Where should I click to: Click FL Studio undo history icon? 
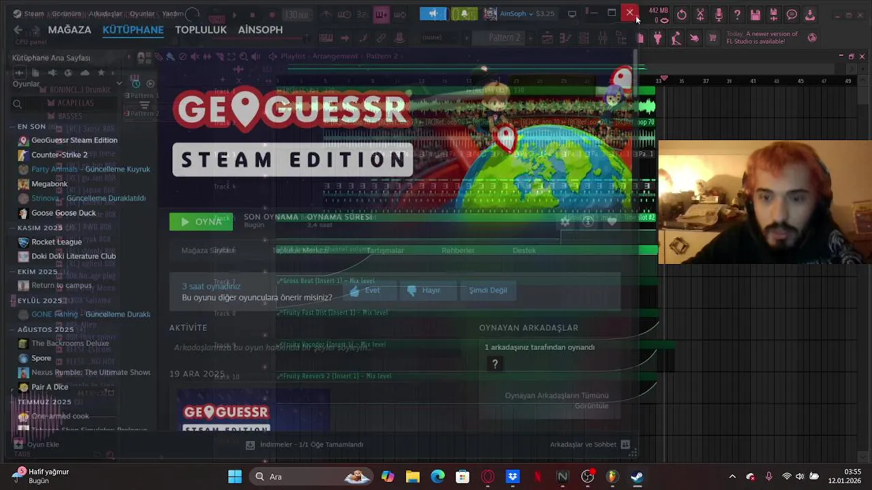tap(682, 15)
